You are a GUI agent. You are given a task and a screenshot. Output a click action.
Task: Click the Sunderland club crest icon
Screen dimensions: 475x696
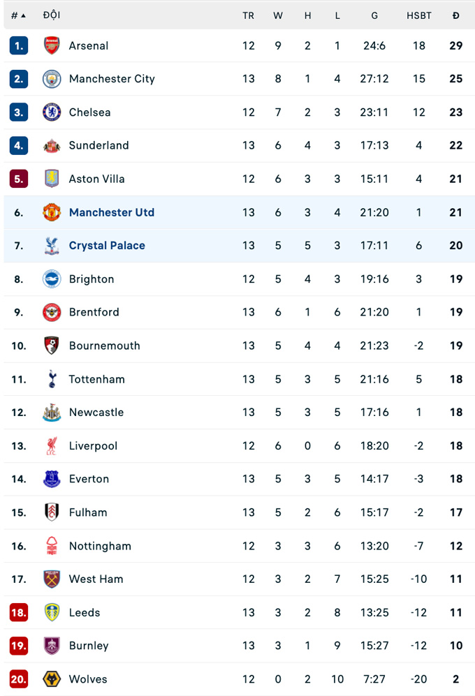[x=52, y=146]
